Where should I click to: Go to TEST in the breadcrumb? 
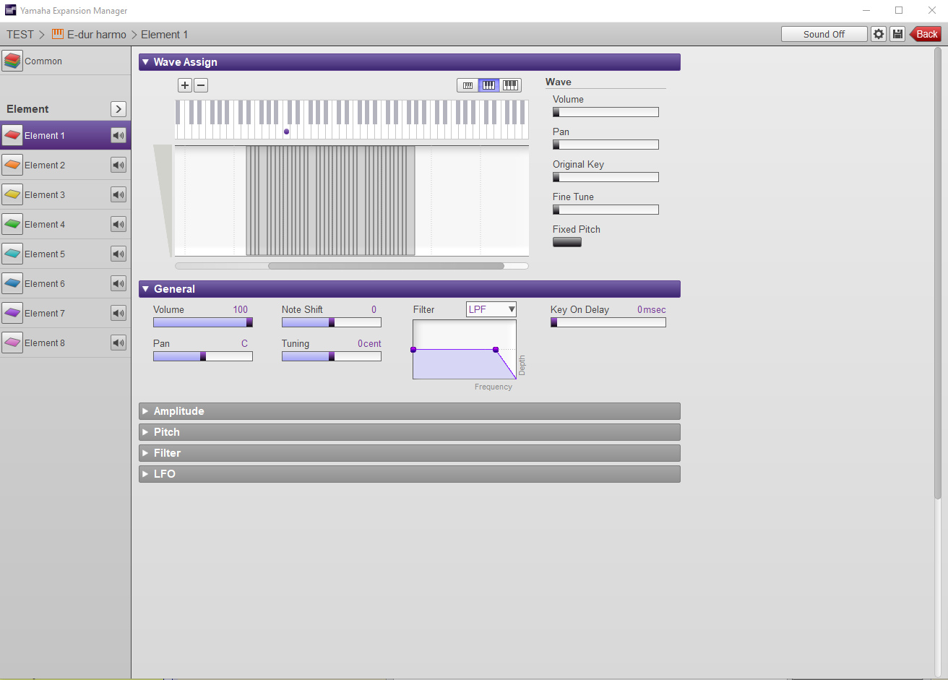pos(20,34)
